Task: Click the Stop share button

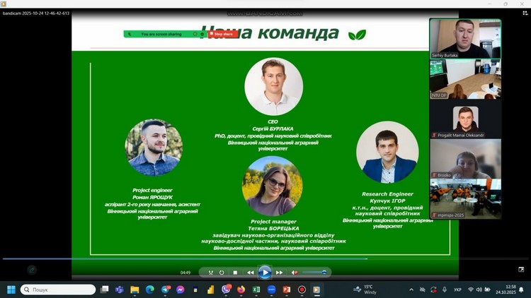Action: click(222, 34)
